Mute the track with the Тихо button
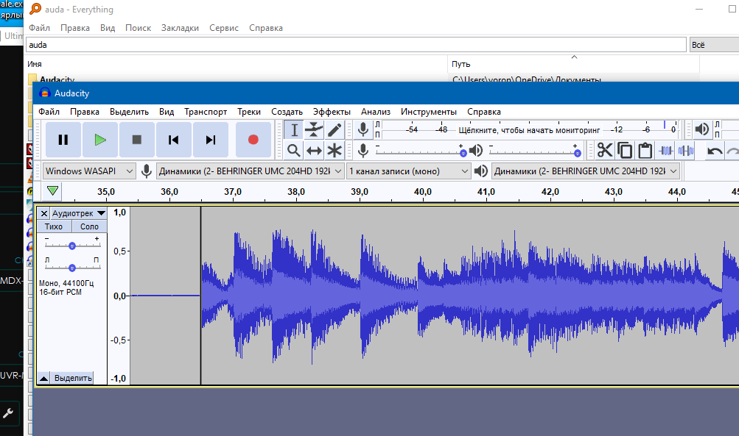Screen dimensions: 739x436 pyautogui.click(x=54, y=226)
